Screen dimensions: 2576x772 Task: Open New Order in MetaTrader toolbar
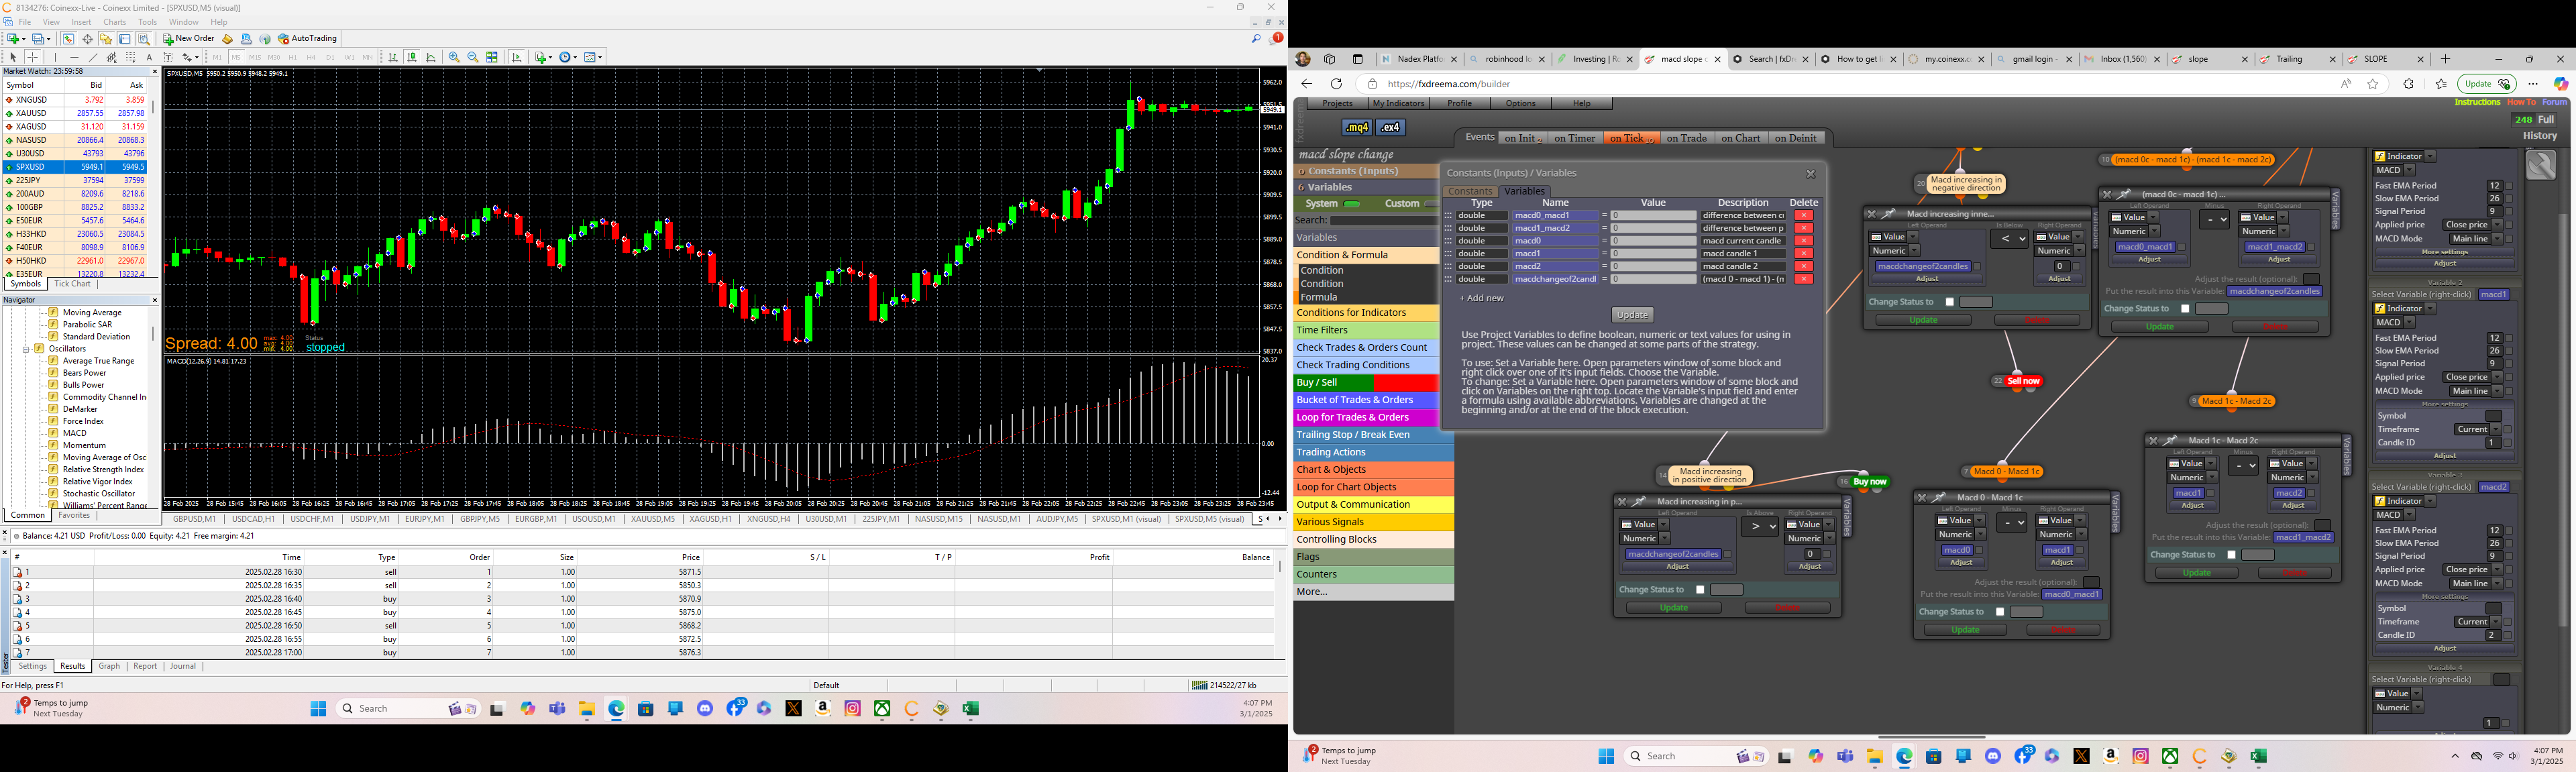(189, 38)
